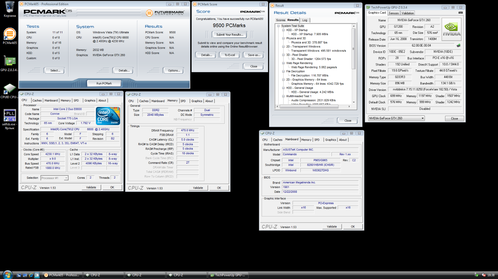Click the Futuremark Corporation logo in PCMark05
The image size is (498, 279).
tap(165, 13)
